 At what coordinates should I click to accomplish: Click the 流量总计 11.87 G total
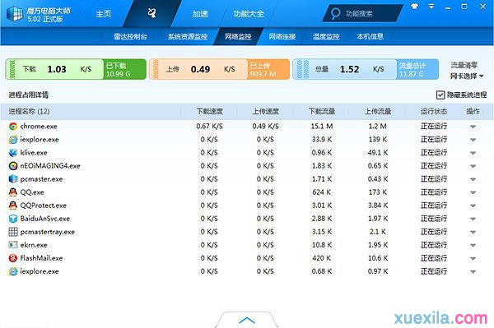pos(417,69)
